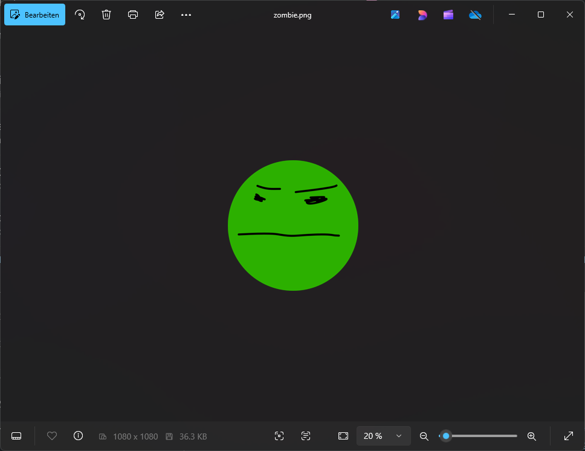Image resolution: width=585 pixels, height=451 pixels.
Task: Enter fullscreen with diagonal arrows icon
Action: (x=569, y=436)
